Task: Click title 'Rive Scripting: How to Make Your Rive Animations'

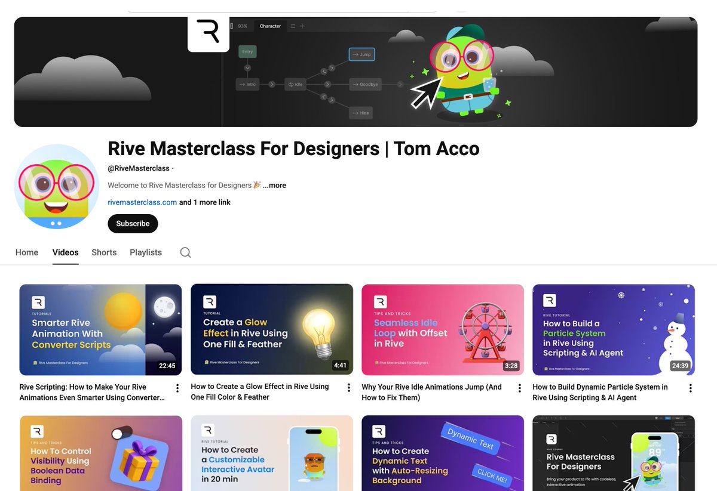Action: [x=91, y=392]
